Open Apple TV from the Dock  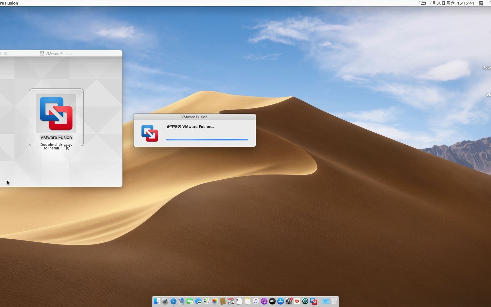[272, 301]
